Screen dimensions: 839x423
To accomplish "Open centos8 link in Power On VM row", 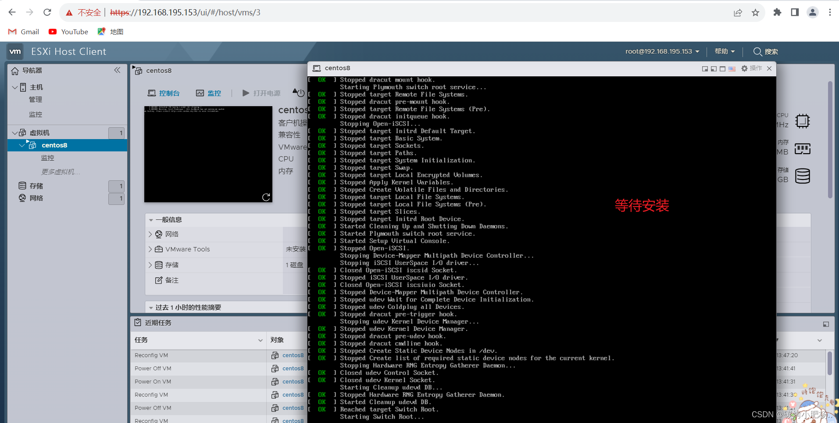I will click(293, 382).
